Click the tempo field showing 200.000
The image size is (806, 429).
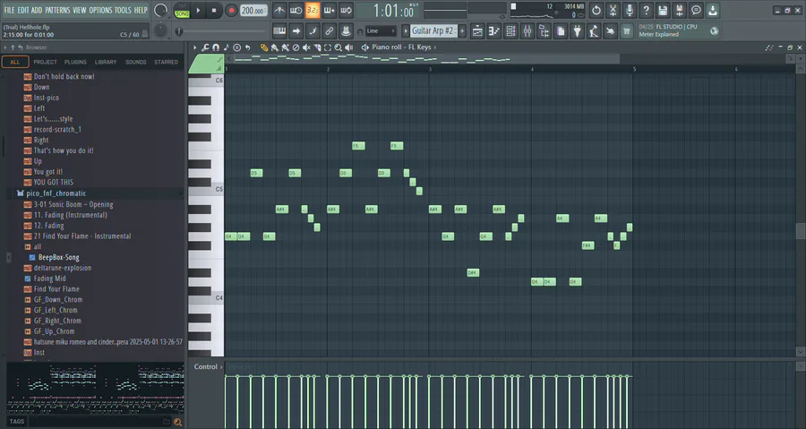click(x=254, y=10)
